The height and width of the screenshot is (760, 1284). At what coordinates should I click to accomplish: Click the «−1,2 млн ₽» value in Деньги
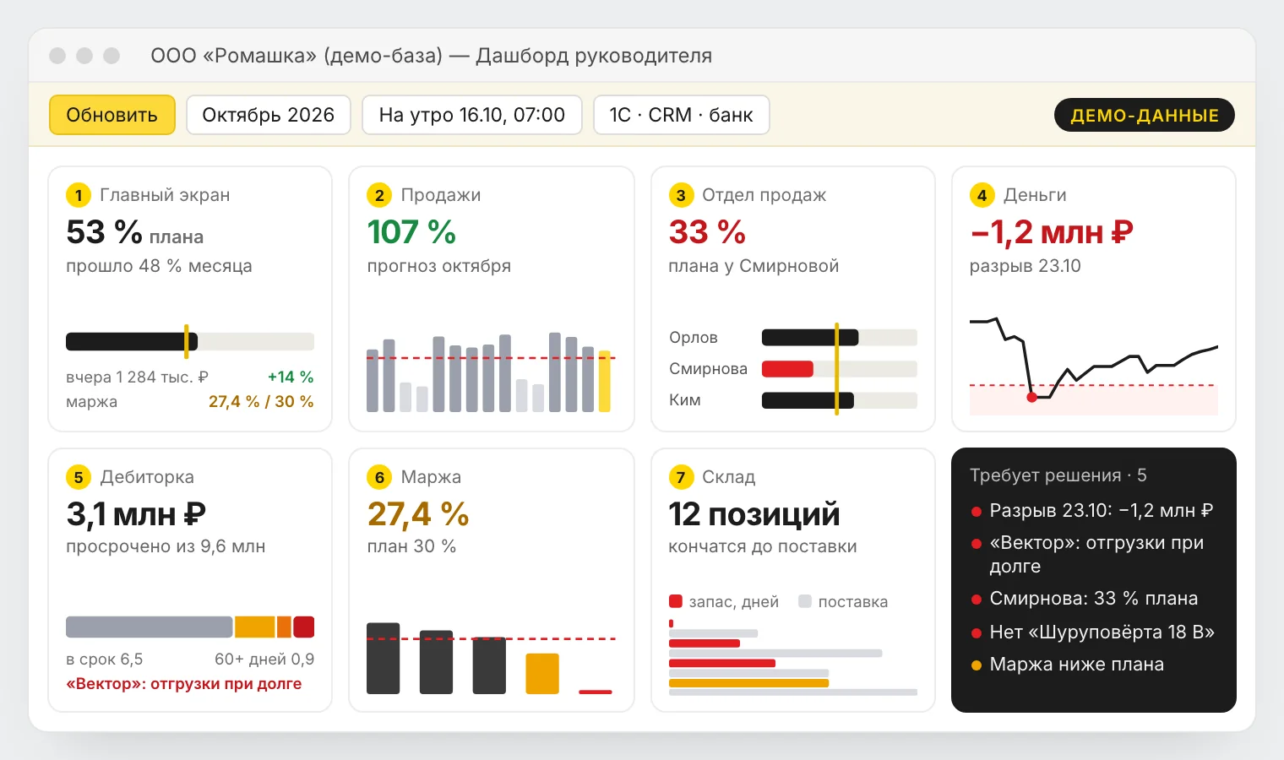tap(1052, 232)
